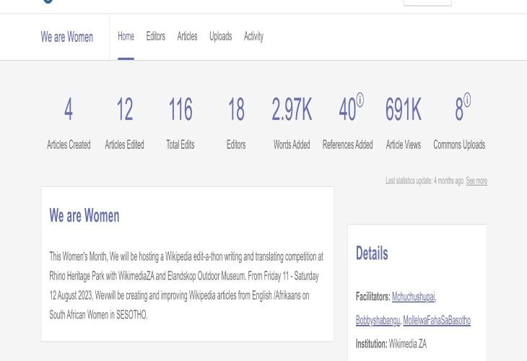Open facilitator Bobbyshabangu's profile link
This screenshot has width=527, height=361.
[x=377, y=320]
